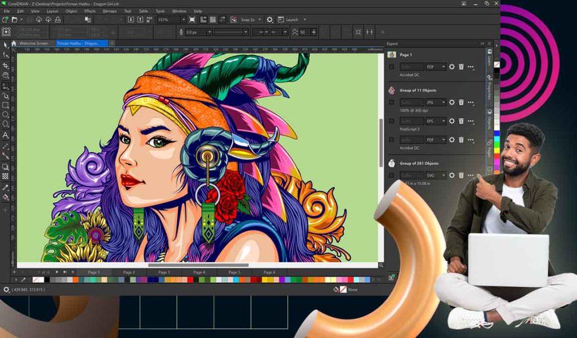Activate the Text tool
The height and width of the screenshot is (338, 577).
tap(5, 135)
